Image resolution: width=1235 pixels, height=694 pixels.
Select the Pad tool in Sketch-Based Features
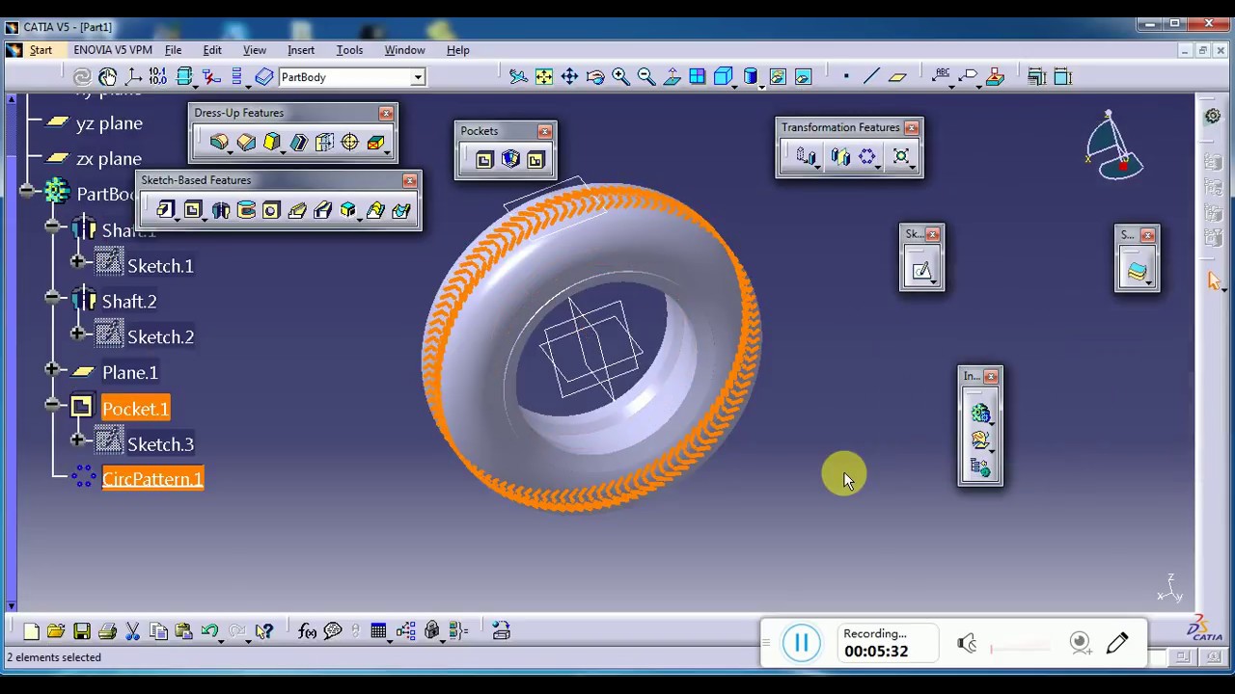[166, 210]
